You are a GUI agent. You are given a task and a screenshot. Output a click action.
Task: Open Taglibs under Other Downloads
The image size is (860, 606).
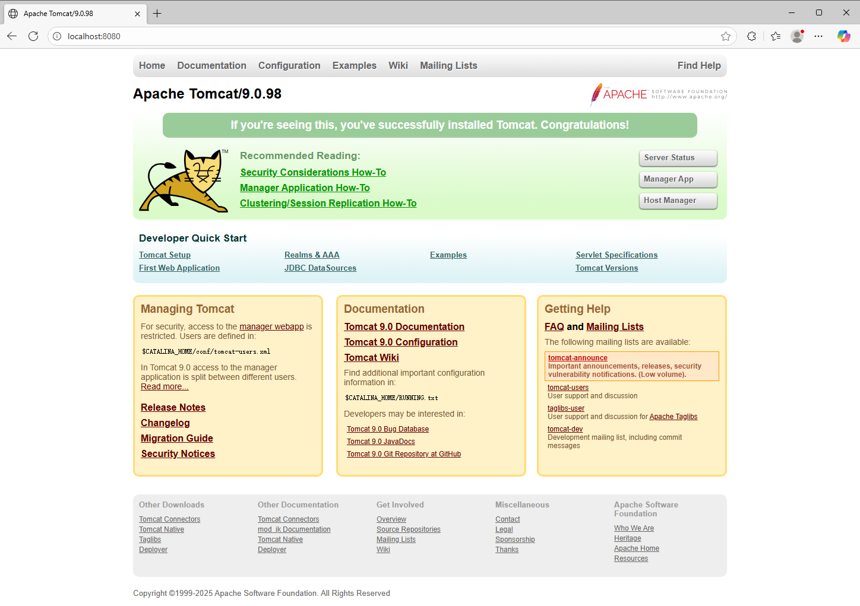[150, 540]
